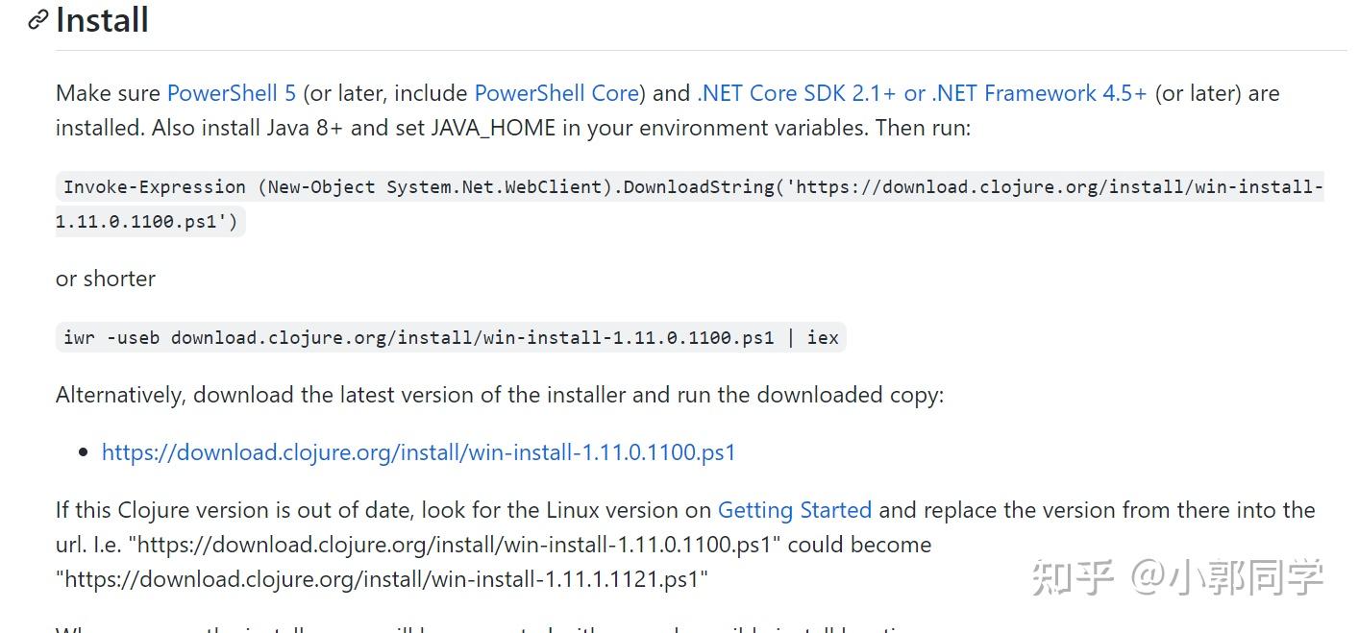Click the 'Make sure' opening paragraph text
This screenshot has width=1359, height=633.
click(x=667, y=110)
